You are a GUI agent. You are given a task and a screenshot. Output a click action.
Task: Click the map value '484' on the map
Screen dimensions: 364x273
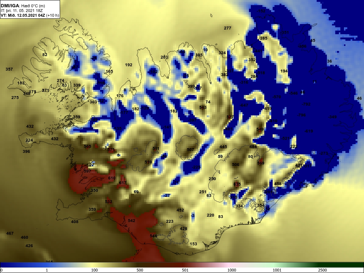[x=253, y=147]
